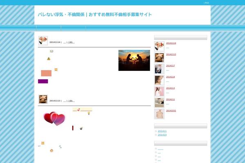Open the blog title link in the header
245x163 pixels.
(95, 15)
